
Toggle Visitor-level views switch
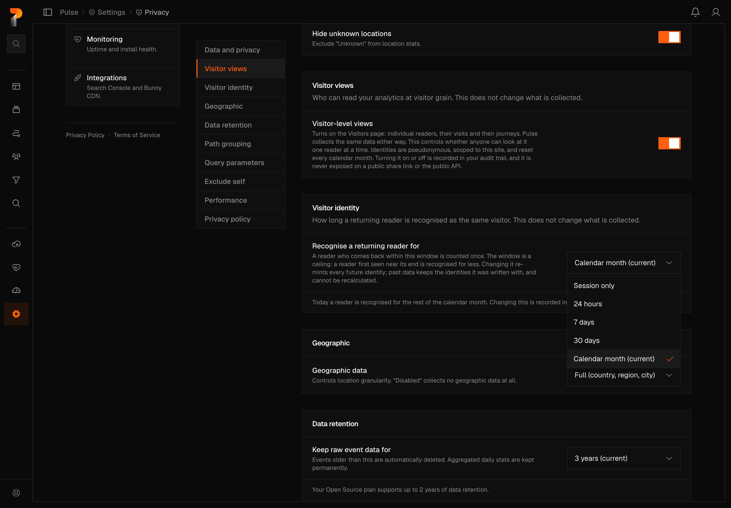click(669, 143)
